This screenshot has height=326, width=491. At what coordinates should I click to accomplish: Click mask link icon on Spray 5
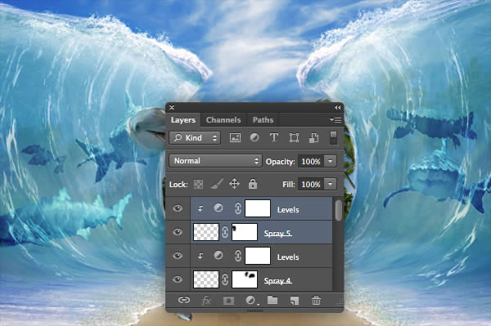(x=225, y=232)
